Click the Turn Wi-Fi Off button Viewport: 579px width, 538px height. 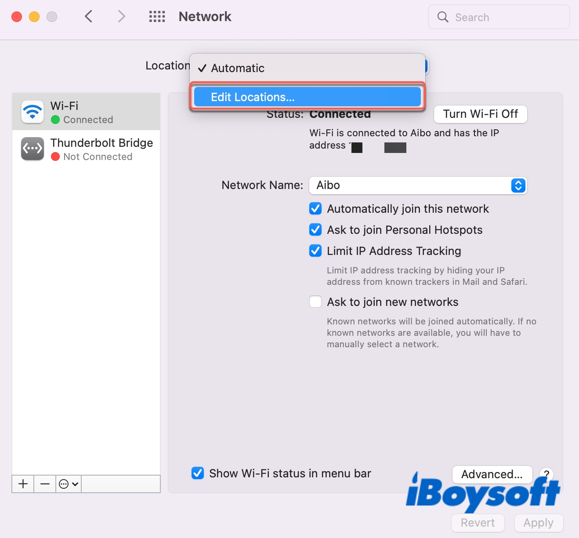[x=480, y=114]
